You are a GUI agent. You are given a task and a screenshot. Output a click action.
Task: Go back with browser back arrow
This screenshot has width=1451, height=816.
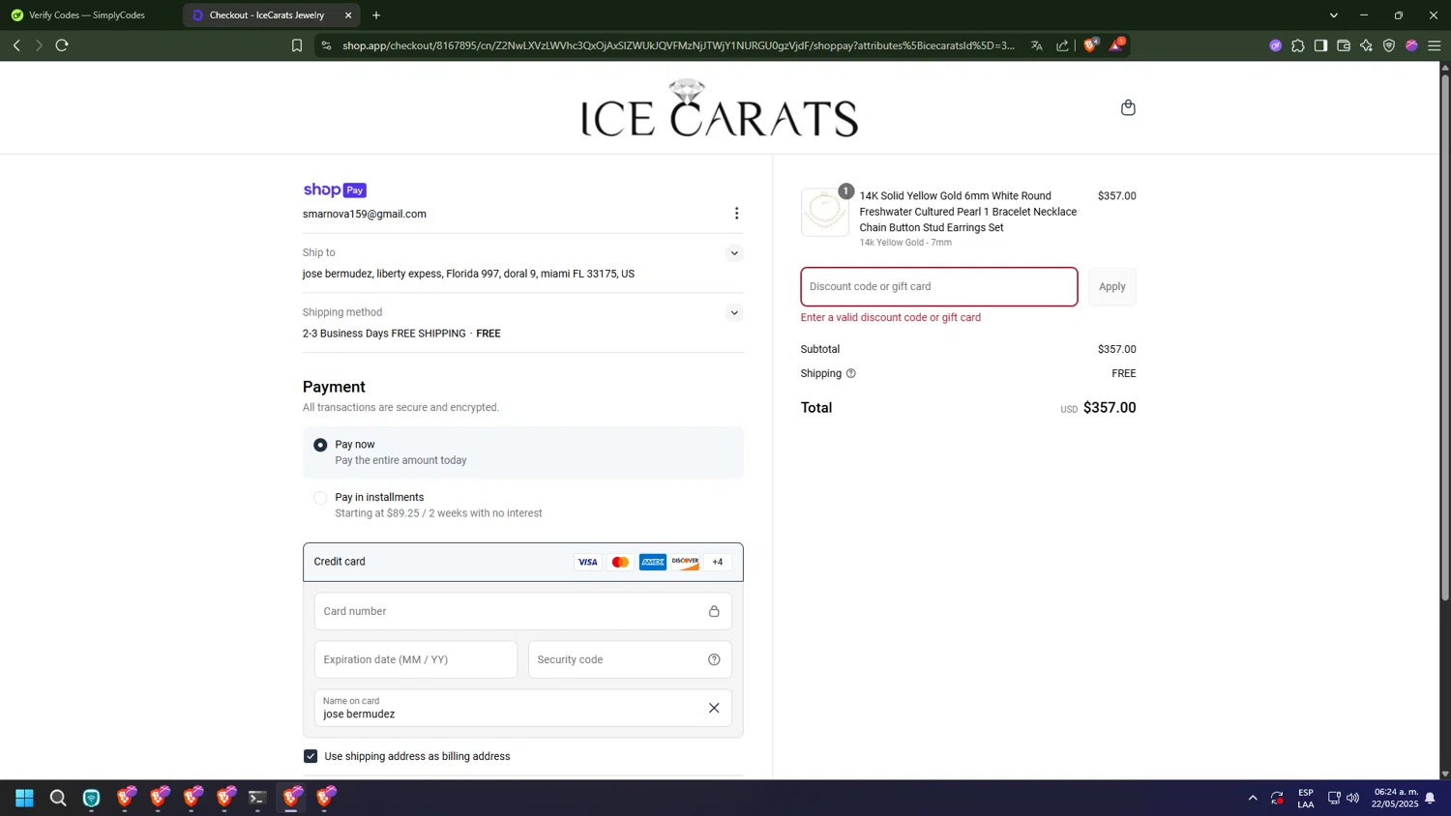(x=16, y=45)
